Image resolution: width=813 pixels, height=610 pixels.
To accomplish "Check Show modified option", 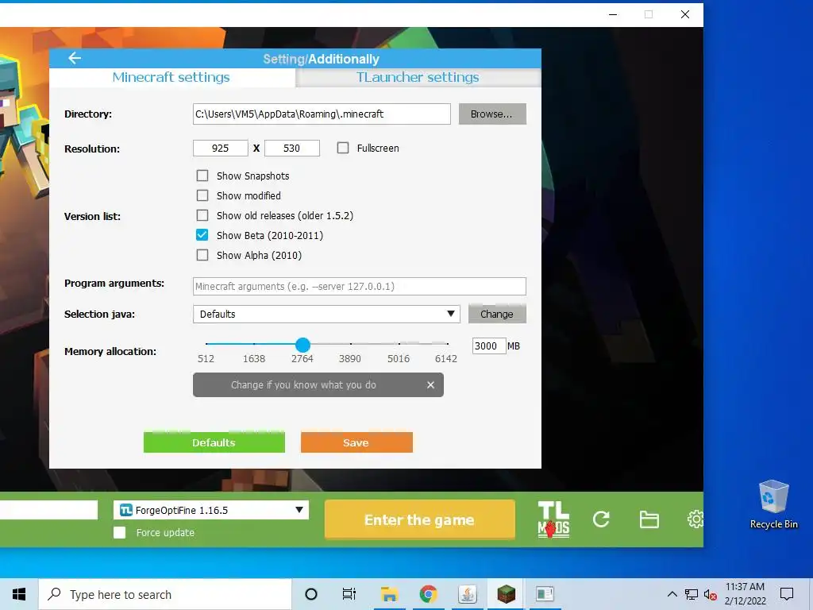I will pyautogui.click(x=202, y=195).
